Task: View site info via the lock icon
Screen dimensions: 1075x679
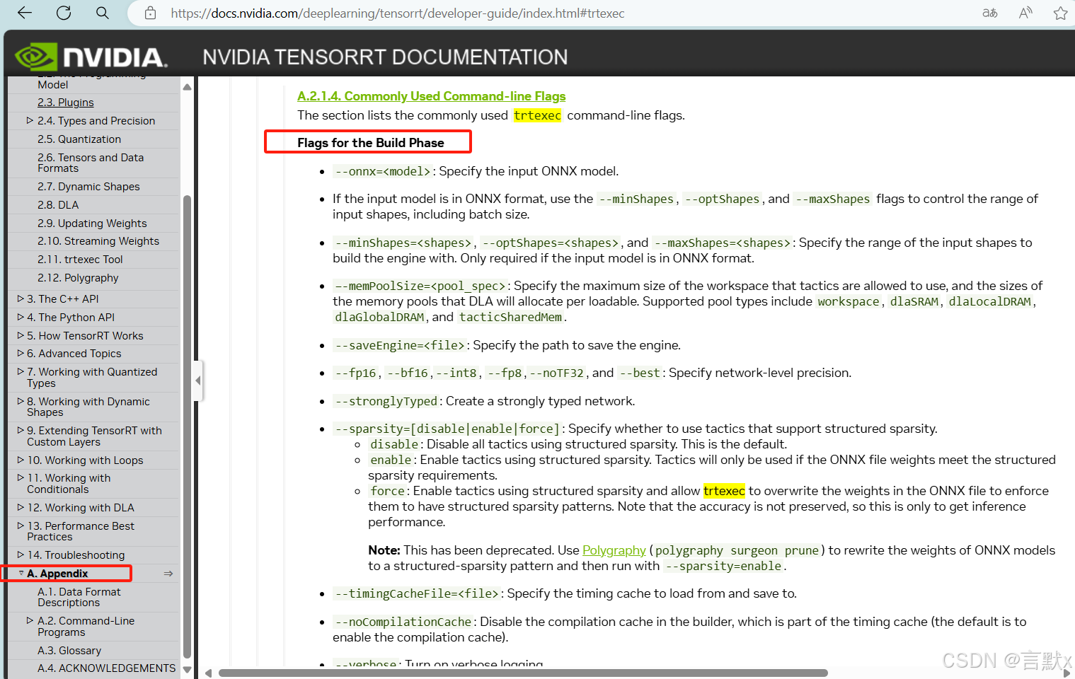Action: click(x=150, y=13)
